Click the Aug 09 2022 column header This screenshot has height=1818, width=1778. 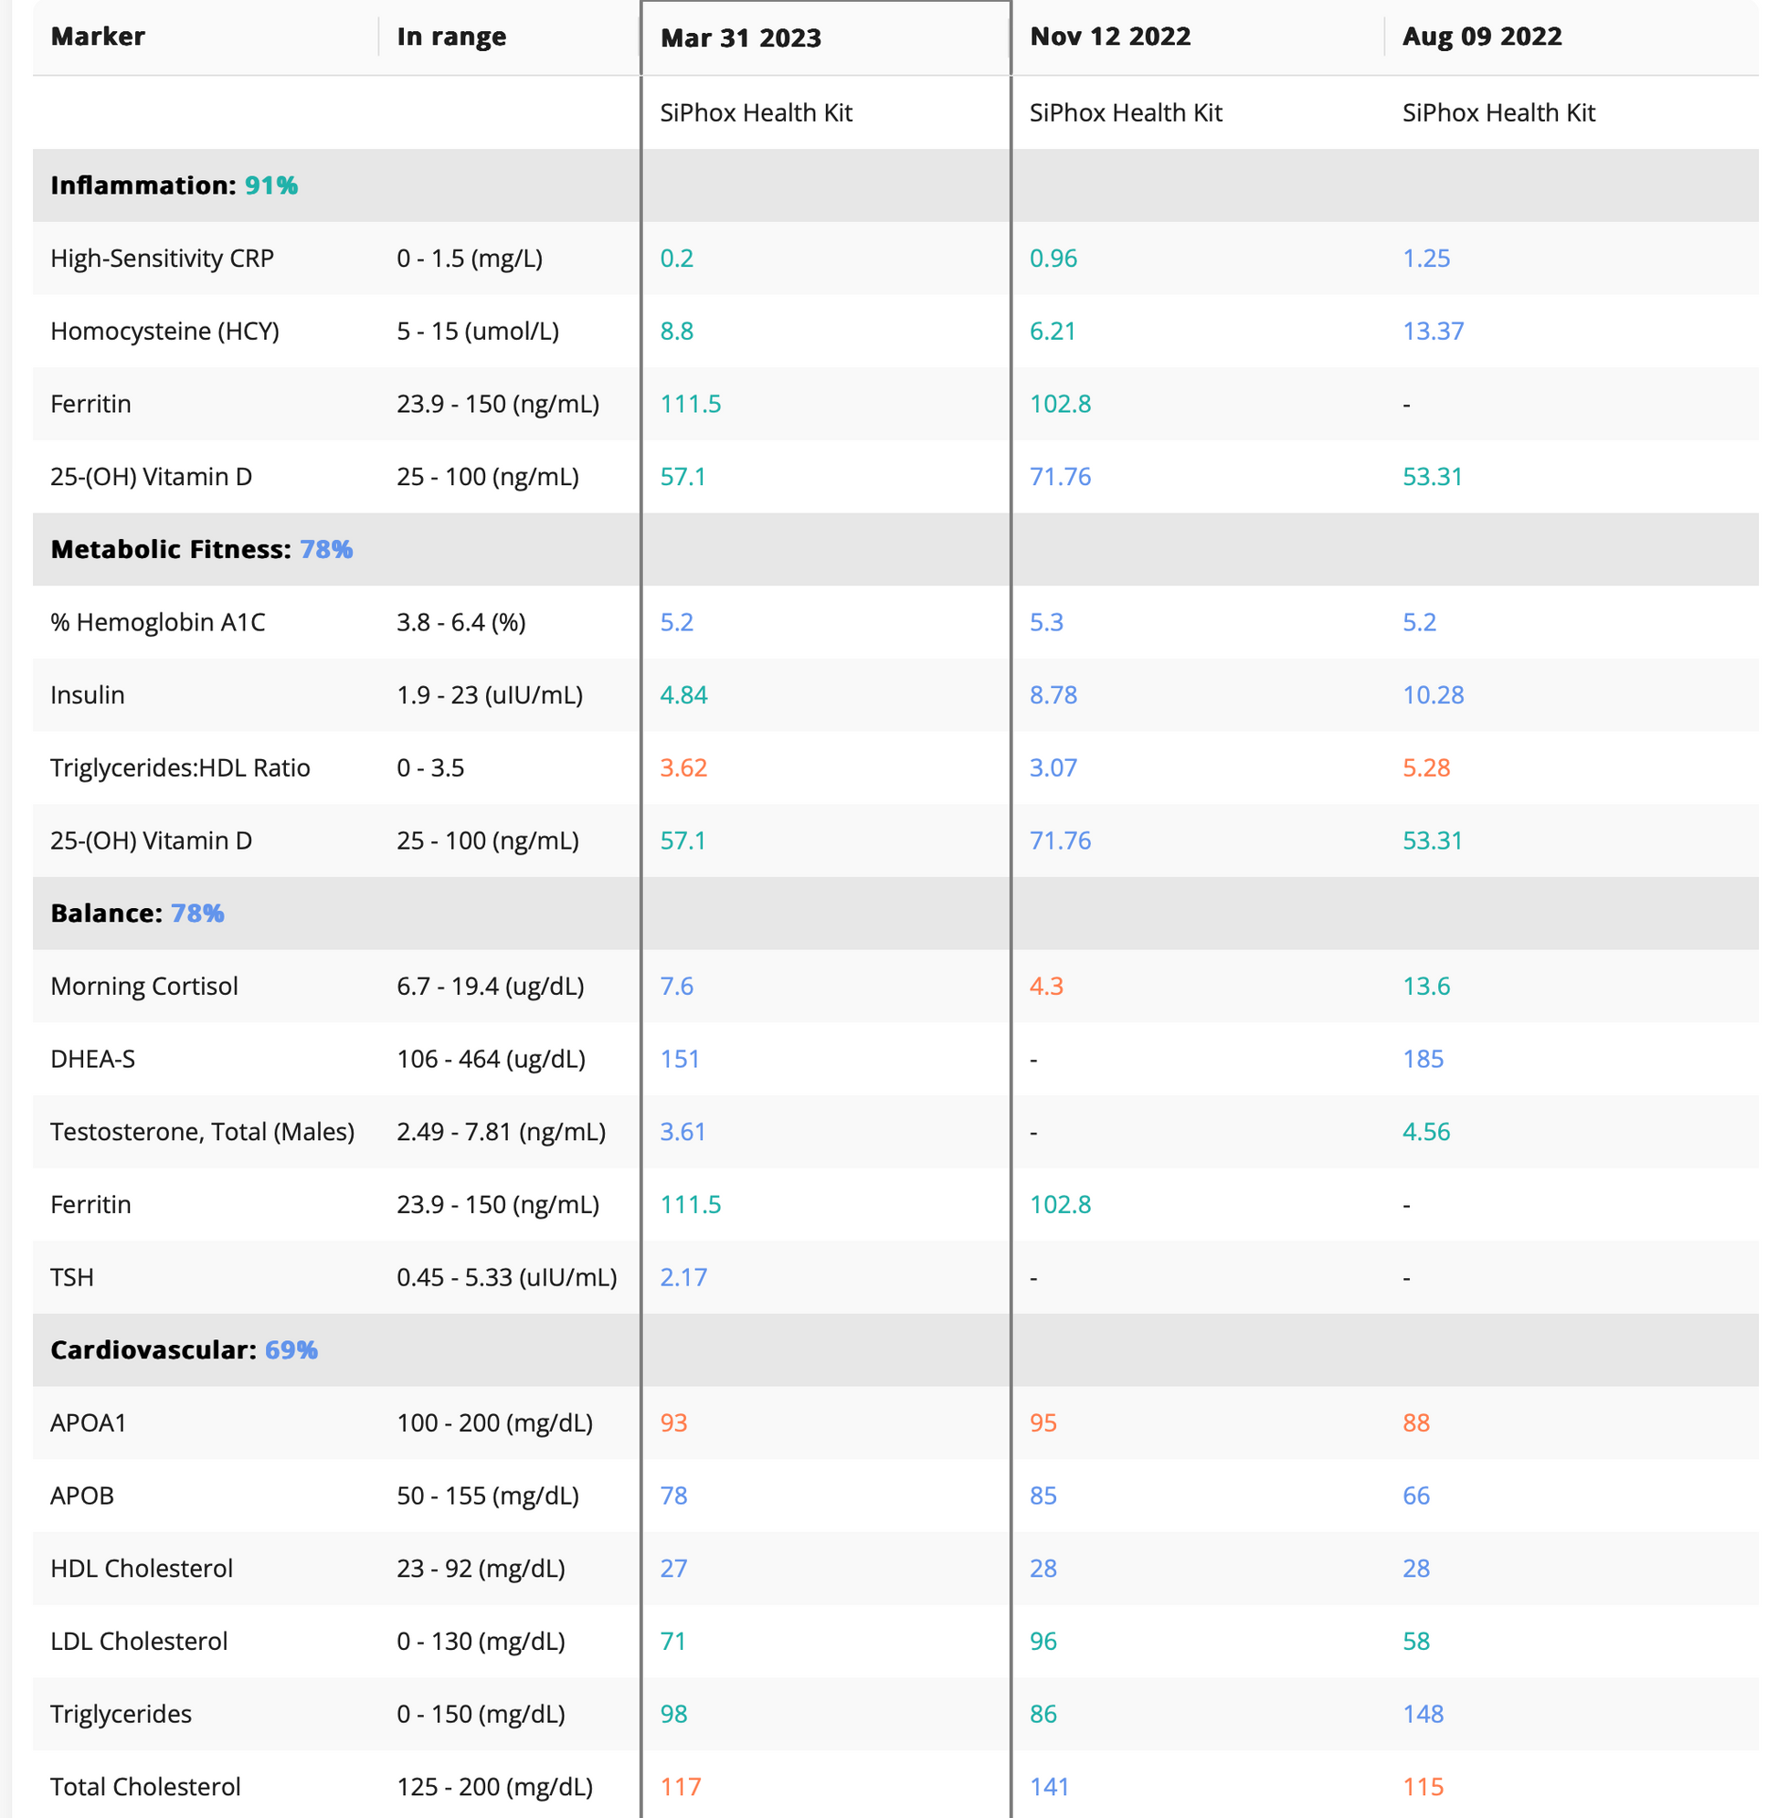1481,37
